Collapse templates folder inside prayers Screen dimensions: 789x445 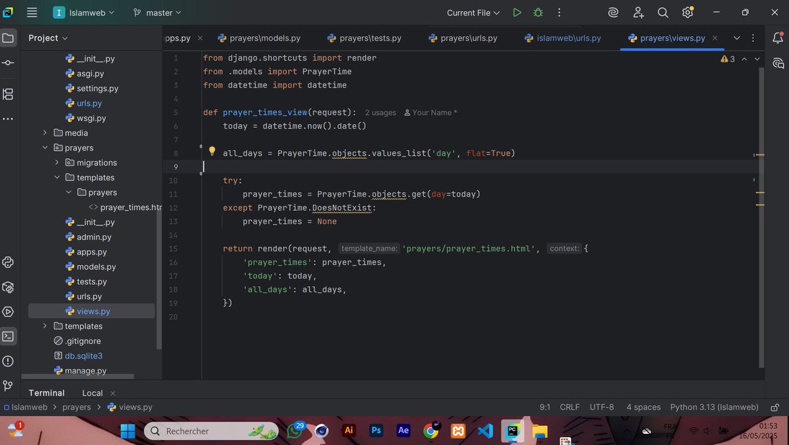pyautogui.click(x=57, y=177)
